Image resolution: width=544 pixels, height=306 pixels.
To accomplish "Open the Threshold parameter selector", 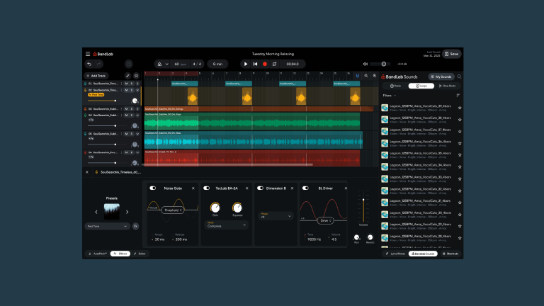I will coord(173,210).
